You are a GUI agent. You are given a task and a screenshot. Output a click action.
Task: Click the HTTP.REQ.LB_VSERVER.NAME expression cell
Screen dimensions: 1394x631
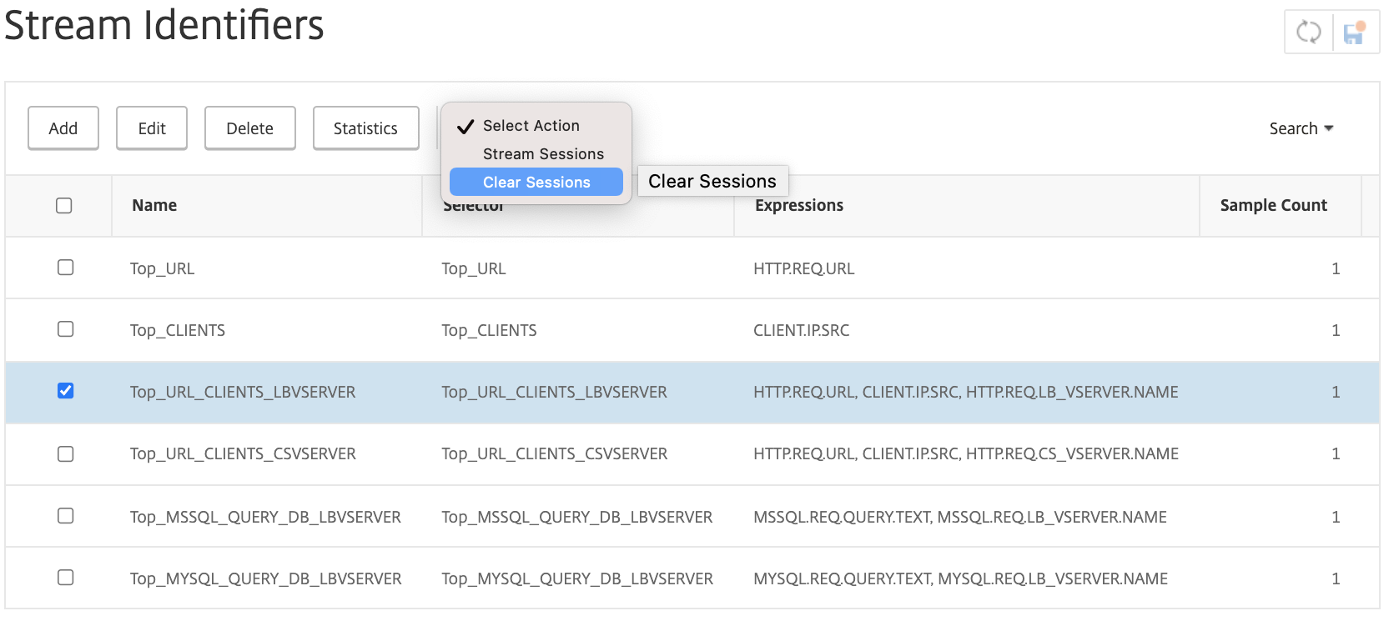point(966,392)
